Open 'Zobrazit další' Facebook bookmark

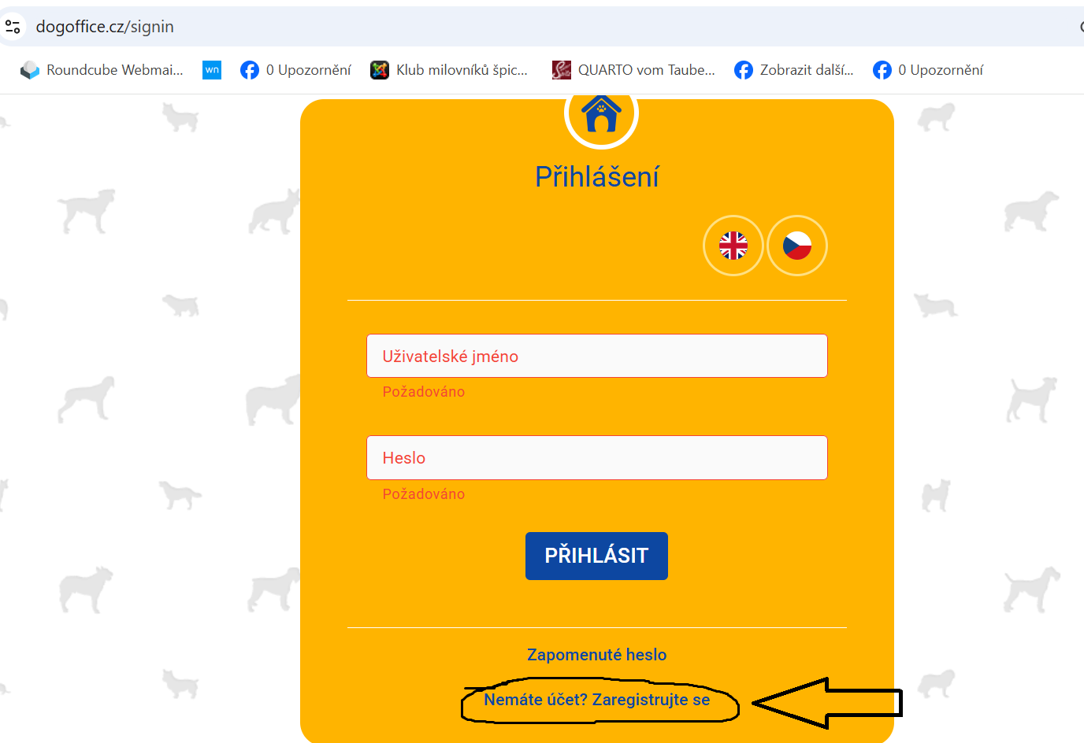pos(793,70)
